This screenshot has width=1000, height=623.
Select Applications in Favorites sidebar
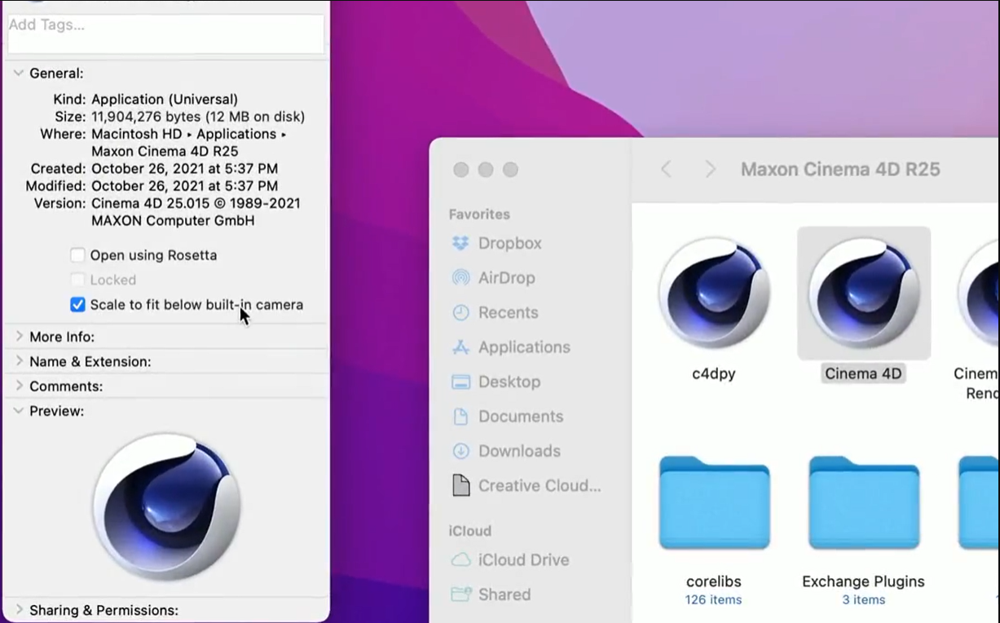coord(524,347)
